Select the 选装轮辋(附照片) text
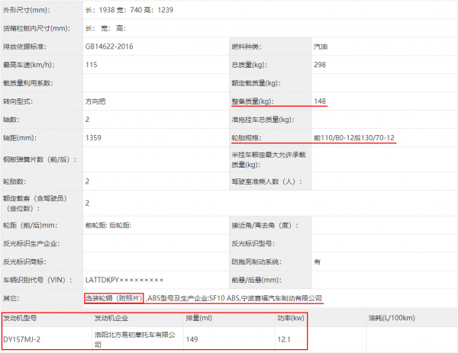458x353 pixels. click(x=114, y=298)
